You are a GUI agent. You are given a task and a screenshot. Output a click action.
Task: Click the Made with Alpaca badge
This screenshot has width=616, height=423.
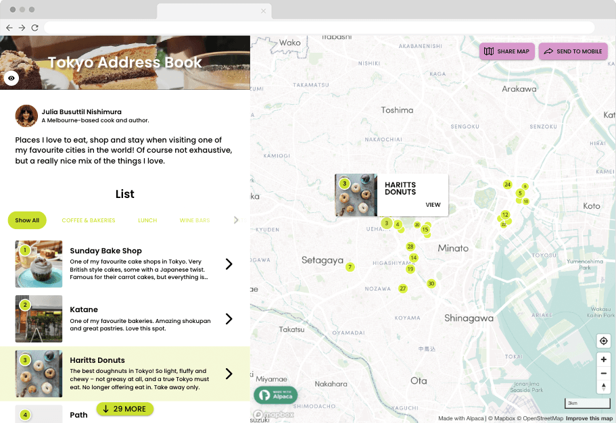(x=276, y=395)
